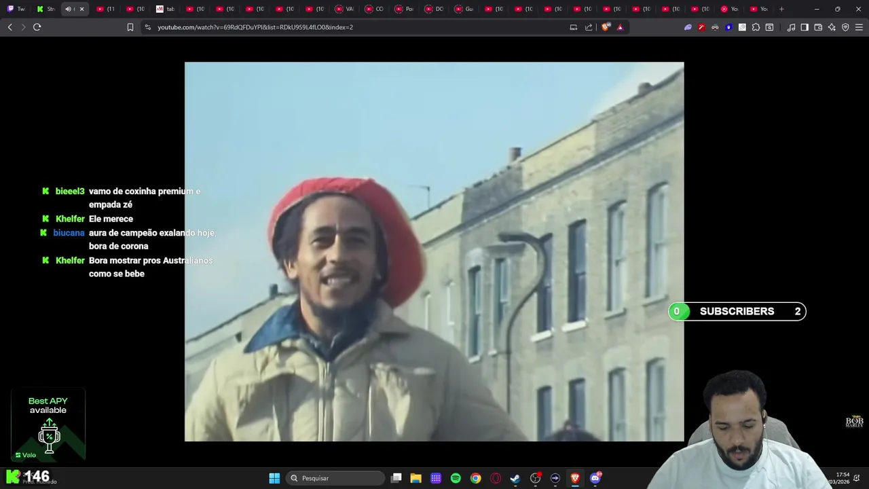Viewport: 869px width, 489px height.
Task: Switch to the 'tab' labelled tab
Action: pos(166,9)
